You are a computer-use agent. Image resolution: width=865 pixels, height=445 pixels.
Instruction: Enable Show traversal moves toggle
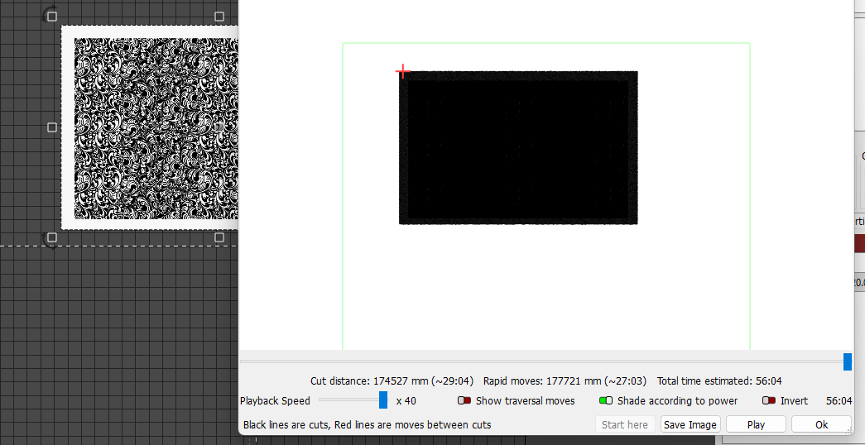pyautogui.click(x=464, y=401)
